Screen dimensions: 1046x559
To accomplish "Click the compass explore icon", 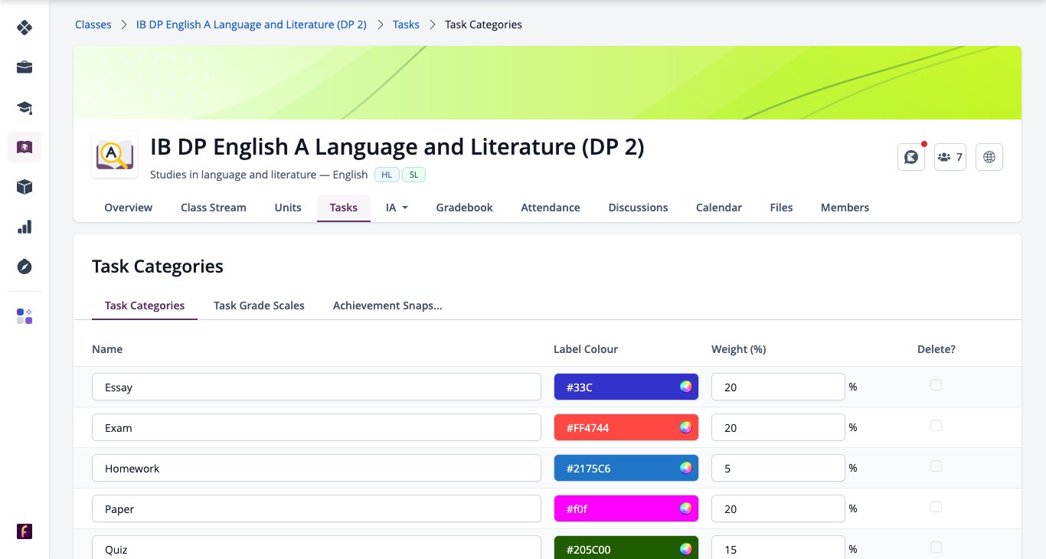I will point(25,266).
